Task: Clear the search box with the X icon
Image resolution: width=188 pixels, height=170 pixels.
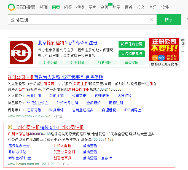Action: coord(151,20)
